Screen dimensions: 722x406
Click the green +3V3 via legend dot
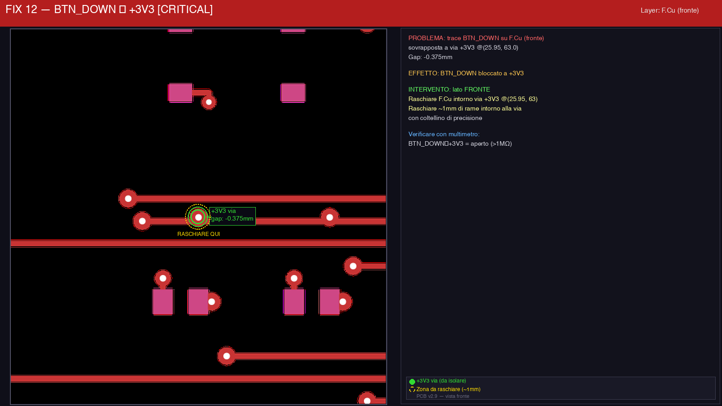412,382
